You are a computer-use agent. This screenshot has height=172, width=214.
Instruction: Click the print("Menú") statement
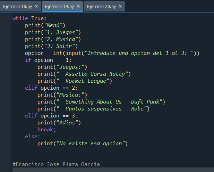[45, 25]
